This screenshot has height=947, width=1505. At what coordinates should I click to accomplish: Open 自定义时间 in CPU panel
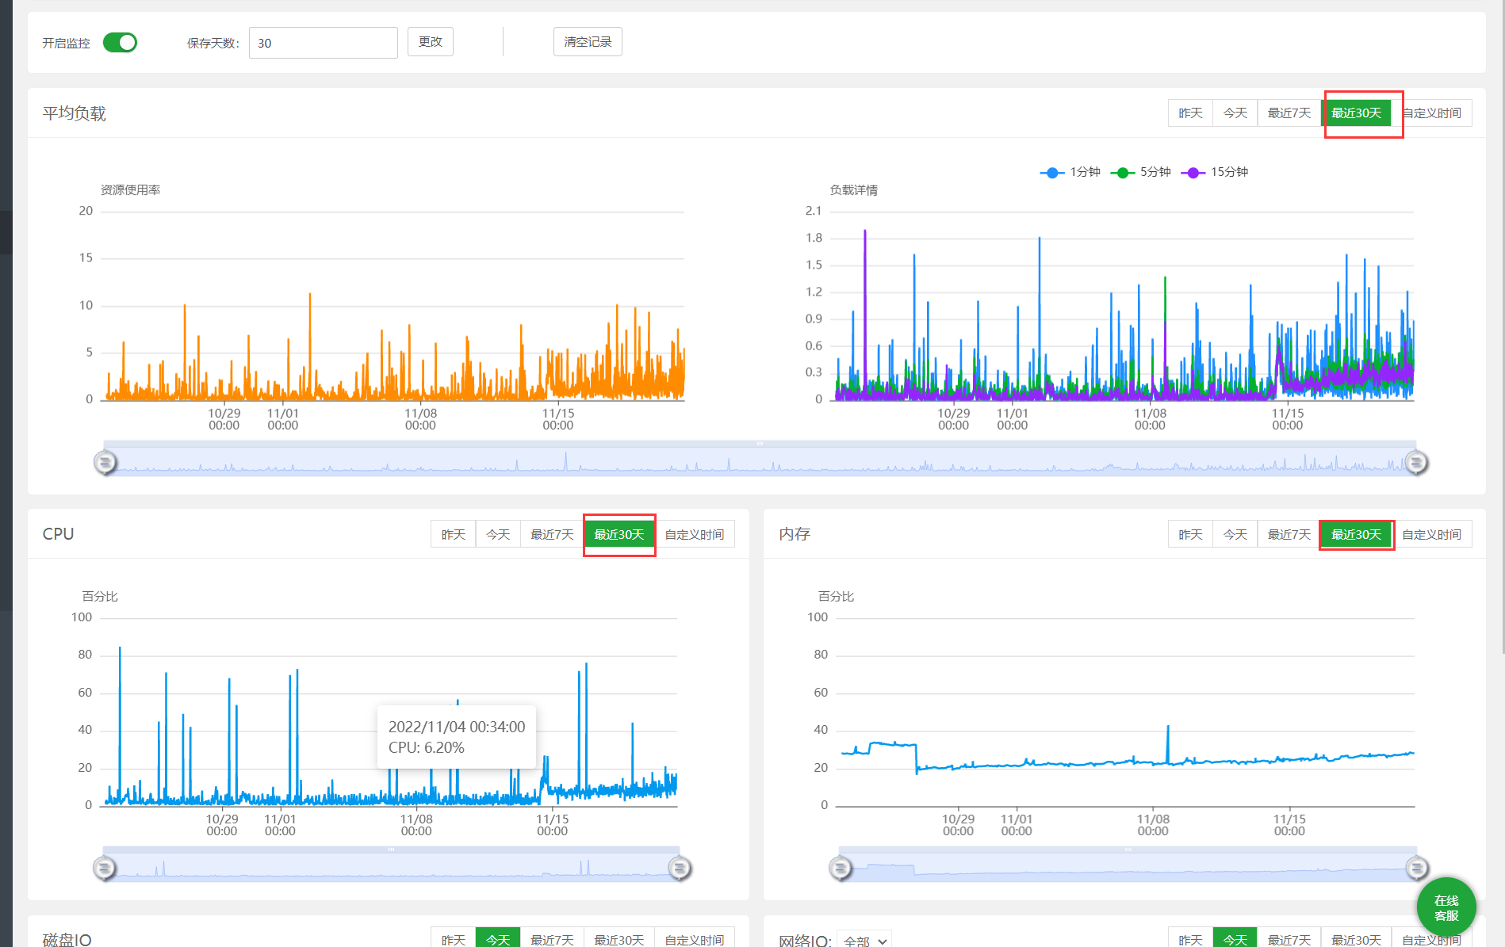[x=695, y=535]
